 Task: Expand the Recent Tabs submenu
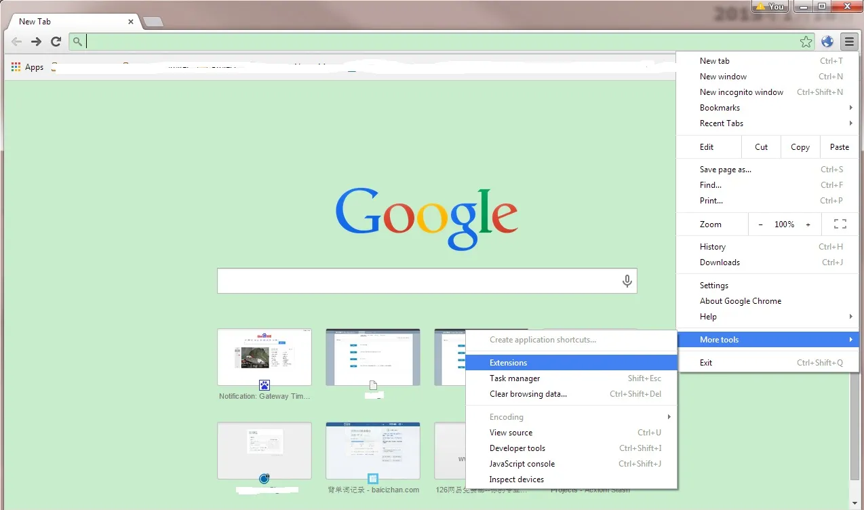pos(722,123)
